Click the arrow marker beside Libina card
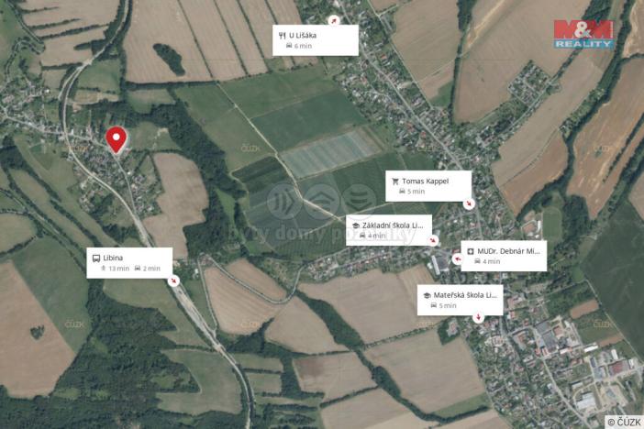Screen dimensions: 644x429 174,280
